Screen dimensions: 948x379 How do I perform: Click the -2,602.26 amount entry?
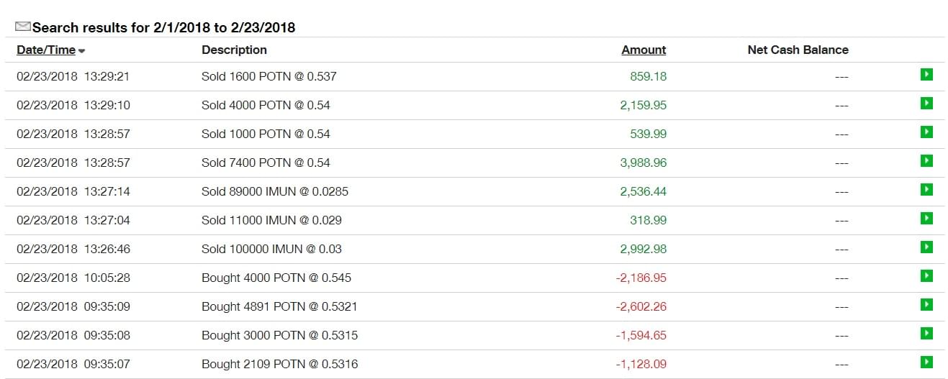(x=641, y=306)
